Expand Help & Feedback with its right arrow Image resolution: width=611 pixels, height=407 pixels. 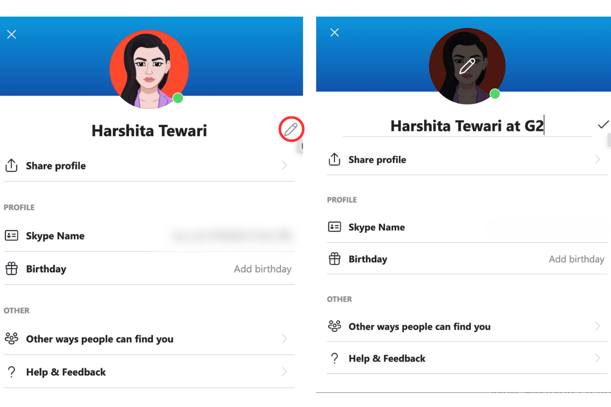pyautogui.click(x=285, y=371)
